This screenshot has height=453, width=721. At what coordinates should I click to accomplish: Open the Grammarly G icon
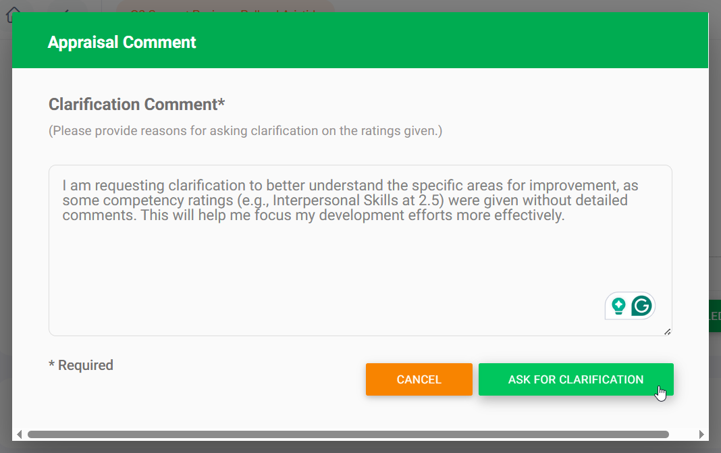(x=641, y=306)
